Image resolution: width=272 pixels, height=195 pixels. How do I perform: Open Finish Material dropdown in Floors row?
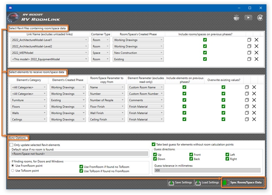coord(146,106)
